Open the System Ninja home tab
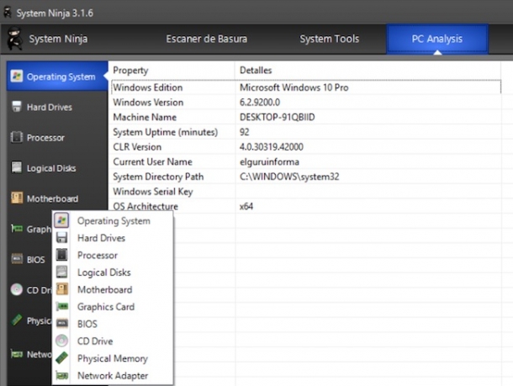 tap(58, 39)
